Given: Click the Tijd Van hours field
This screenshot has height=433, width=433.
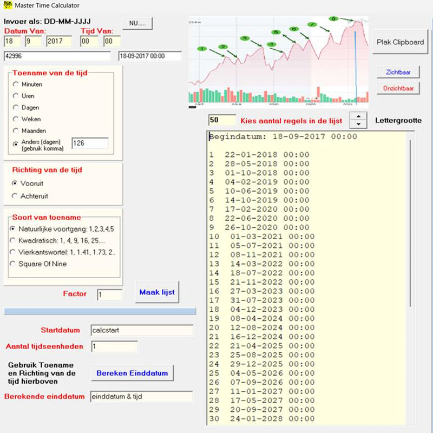Looking at the screenshot, I should click(89, 41).
